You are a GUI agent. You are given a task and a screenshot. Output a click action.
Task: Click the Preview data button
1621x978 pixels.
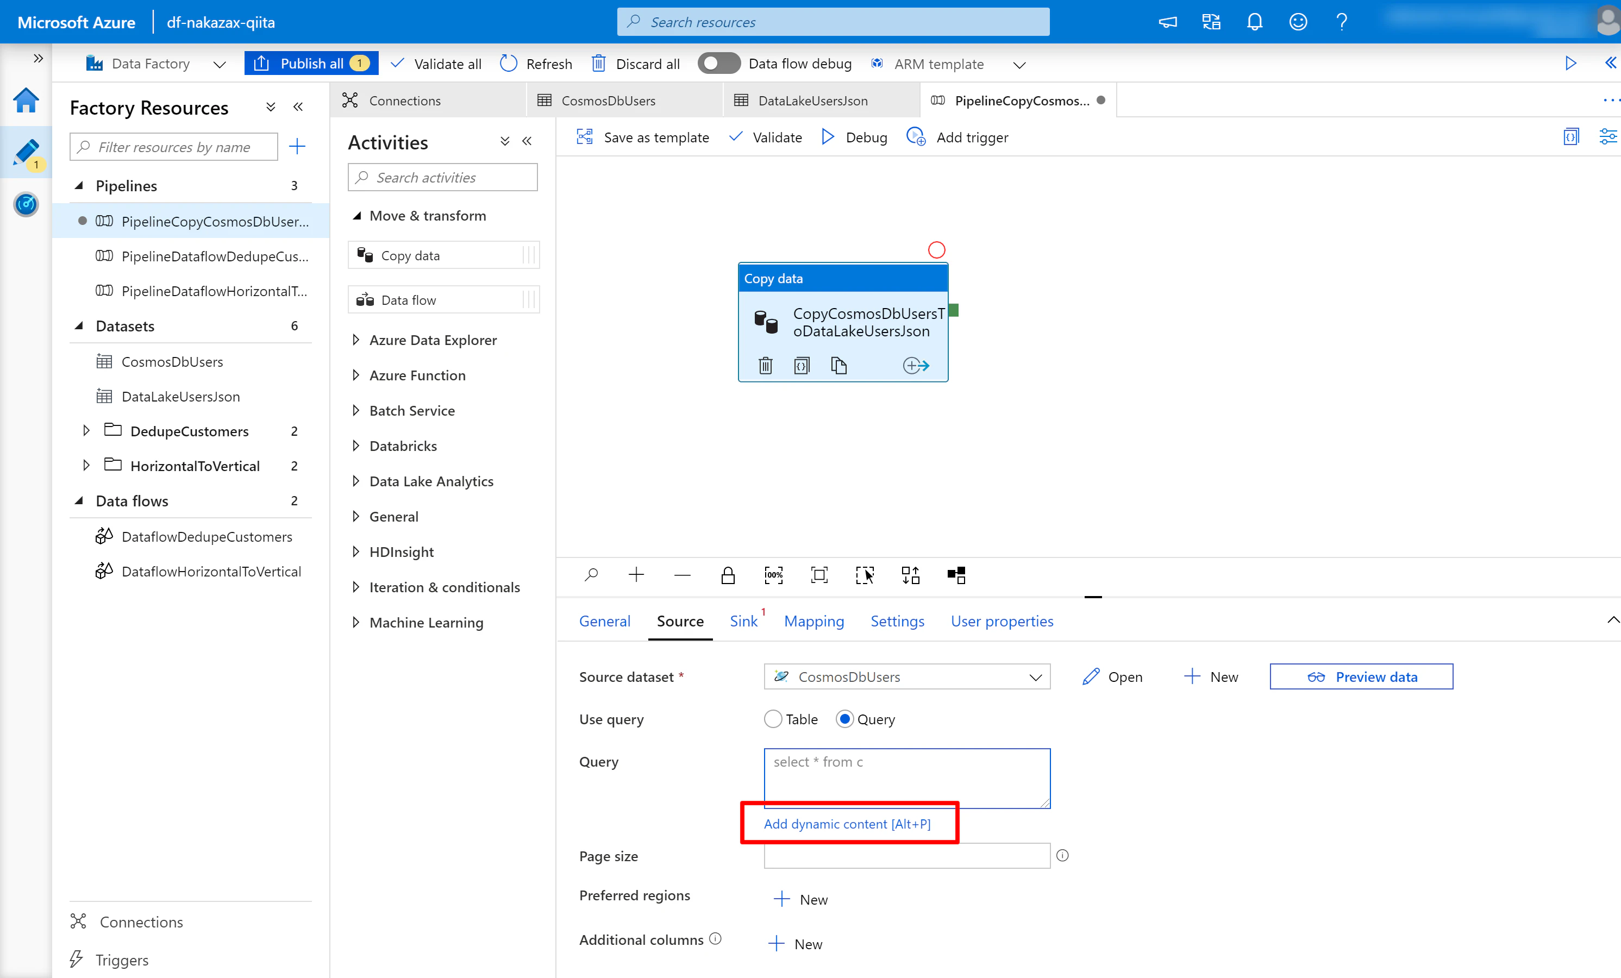coord(1361,677)
